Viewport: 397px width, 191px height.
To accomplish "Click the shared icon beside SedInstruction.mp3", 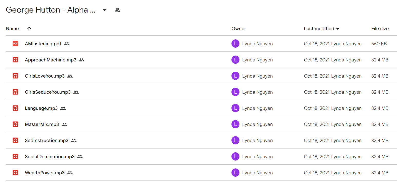I will 74,141.
